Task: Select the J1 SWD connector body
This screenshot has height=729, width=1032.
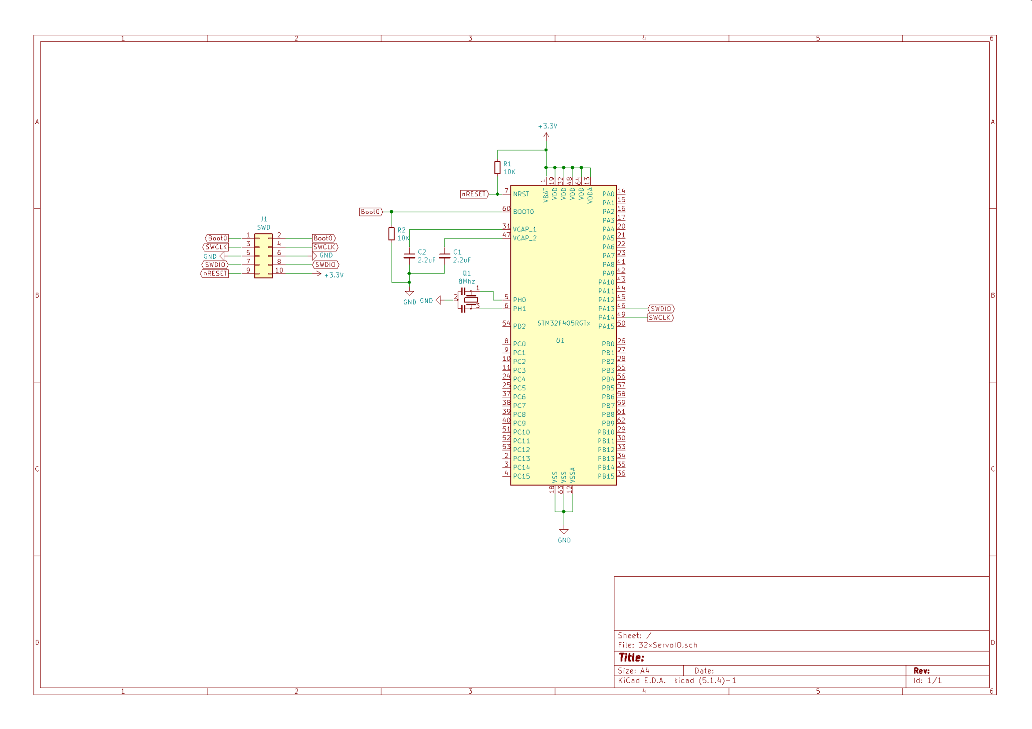Action: click(x=263, y=256)
